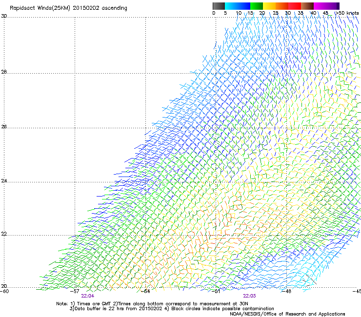Click the latitude axis label '22'
This screenshot has width=361, height=317.
point(4,234)
